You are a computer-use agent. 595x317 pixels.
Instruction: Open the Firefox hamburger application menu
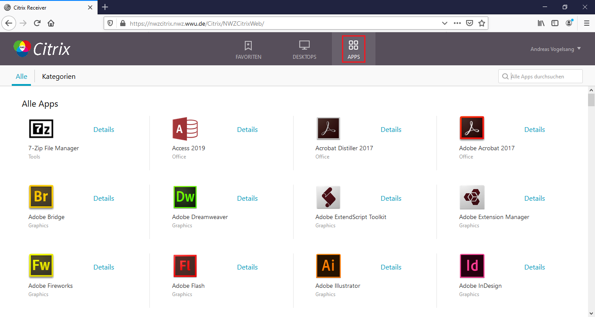pyautogui.click(x=586, y=24)
